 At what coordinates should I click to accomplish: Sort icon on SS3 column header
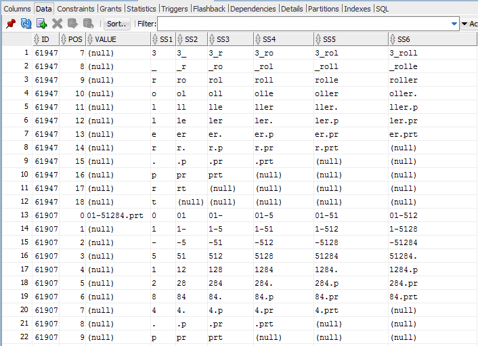click(x=212, y=39)
